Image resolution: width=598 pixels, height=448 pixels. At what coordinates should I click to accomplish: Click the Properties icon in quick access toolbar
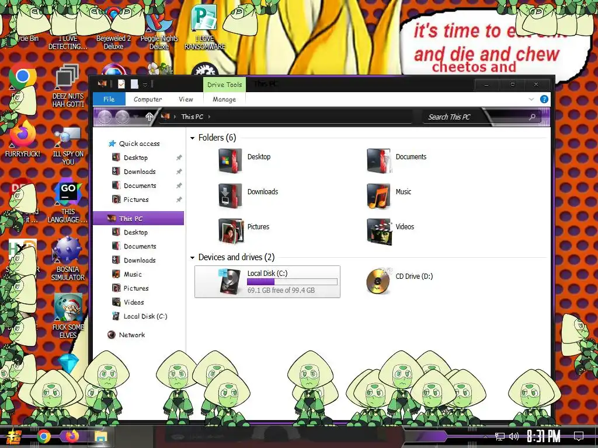pyautogui.click(x=121, y=84)
